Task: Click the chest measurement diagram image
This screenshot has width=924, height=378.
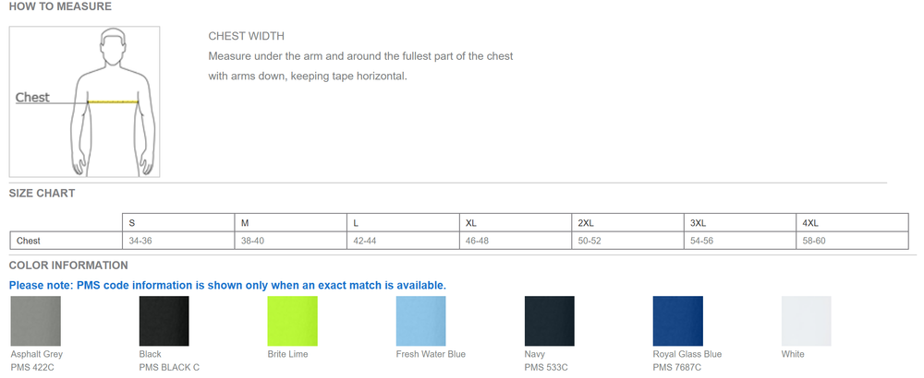Action: (x=85, y=101)
